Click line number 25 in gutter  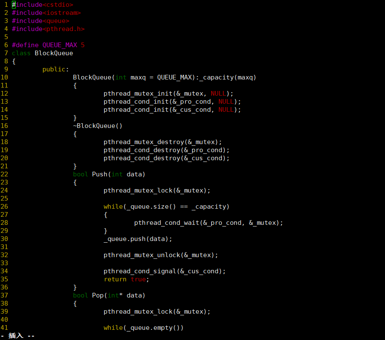click(4, 198)
